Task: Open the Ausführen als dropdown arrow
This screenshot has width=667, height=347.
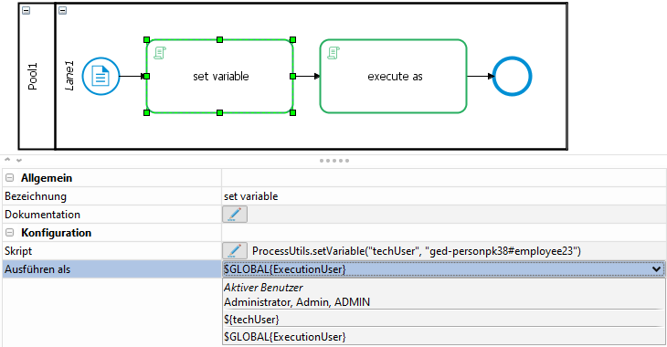Action: pyautogui.click(x=656, y=269)
